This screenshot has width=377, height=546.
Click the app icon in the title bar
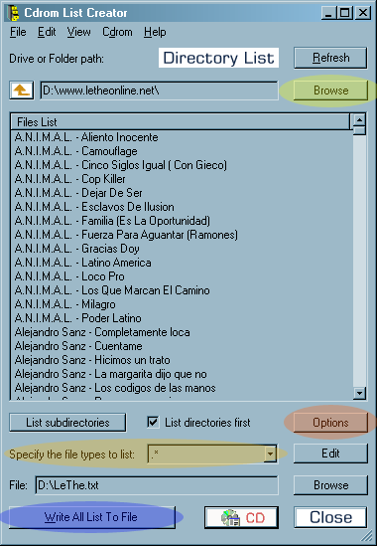click(x=14, y=13)
